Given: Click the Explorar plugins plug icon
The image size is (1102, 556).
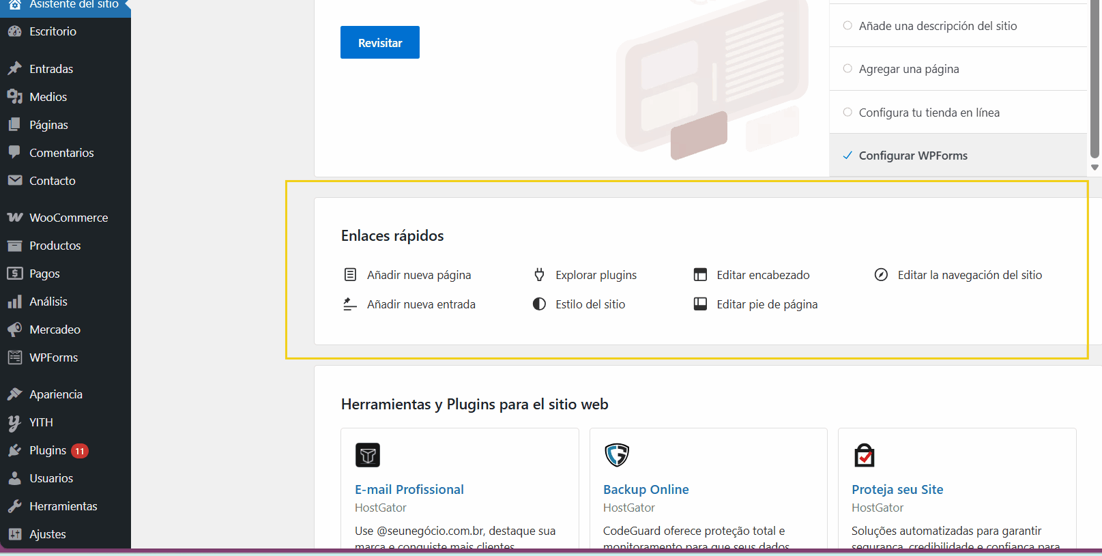Looking at the screenshot, I should tap(539, 275).
